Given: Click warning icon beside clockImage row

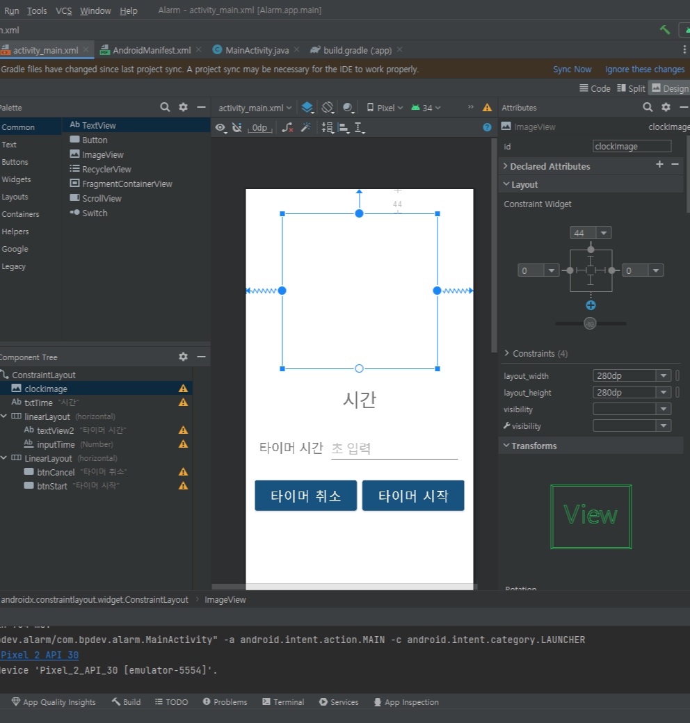Looking at the screenshot, I should (x=183, y=389).
